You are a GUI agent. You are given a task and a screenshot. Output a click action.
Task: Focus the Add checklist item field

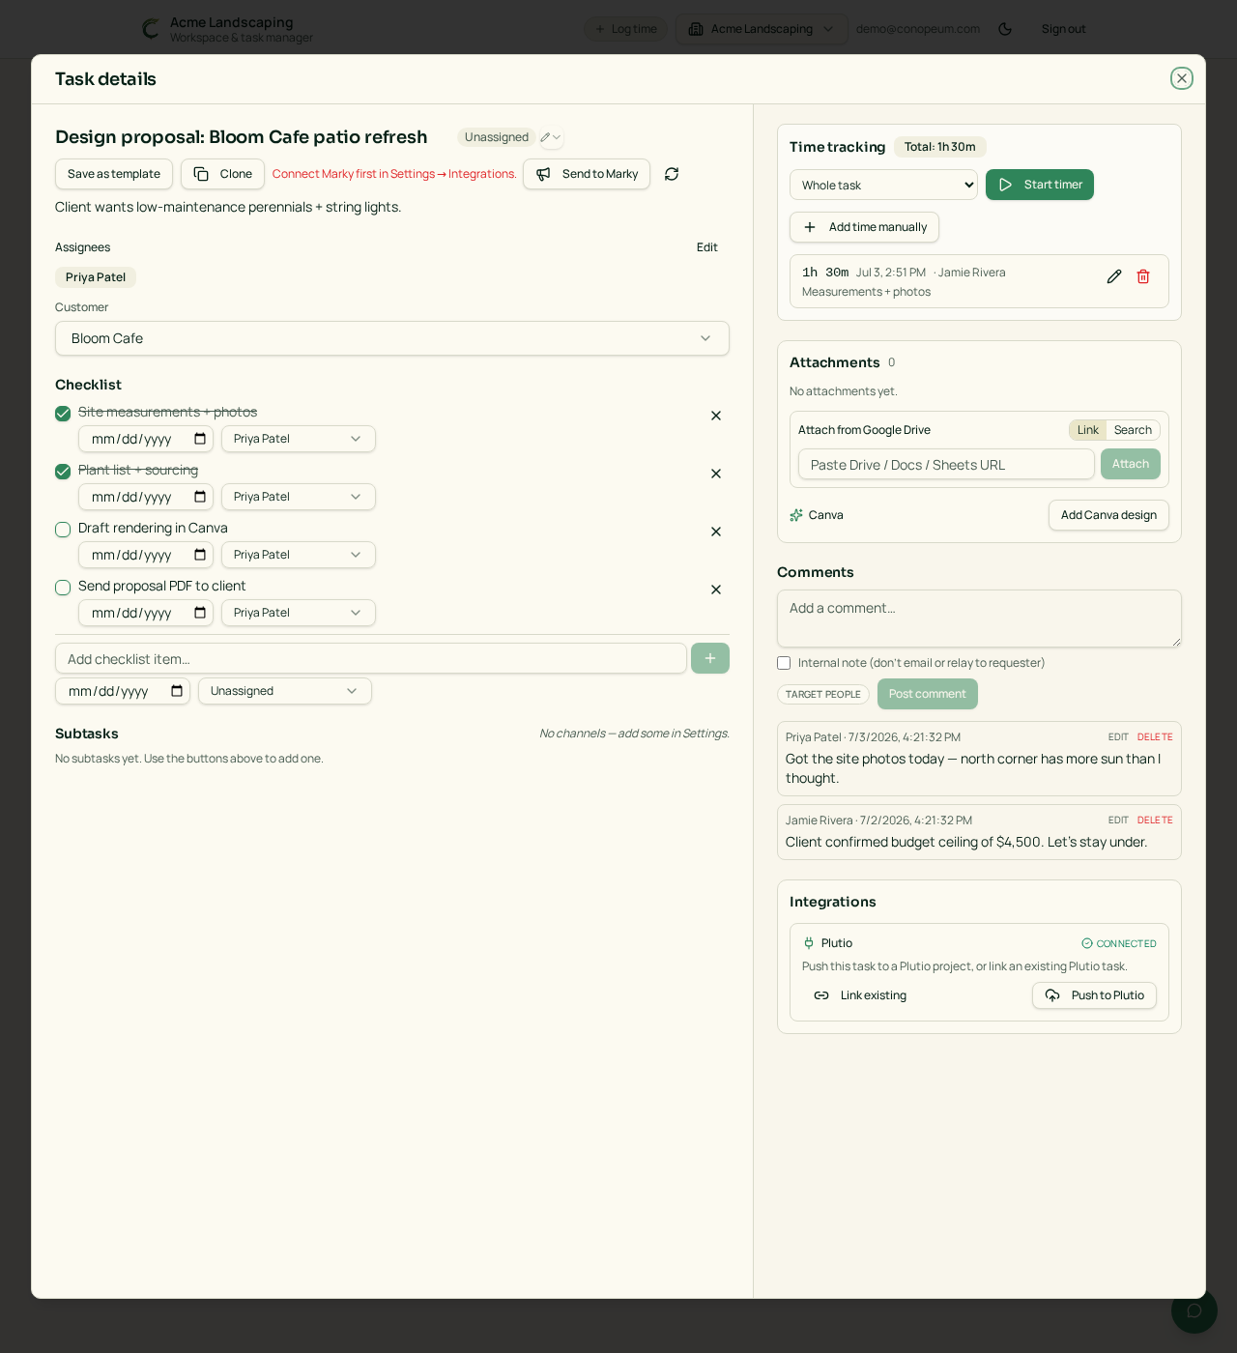(x=371, y=658)
